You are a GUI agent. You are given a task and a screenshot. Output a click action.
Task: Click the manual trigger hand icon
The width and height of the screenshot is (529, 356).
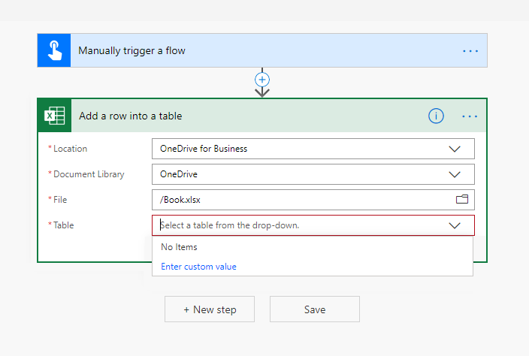(x=54, y=50)
